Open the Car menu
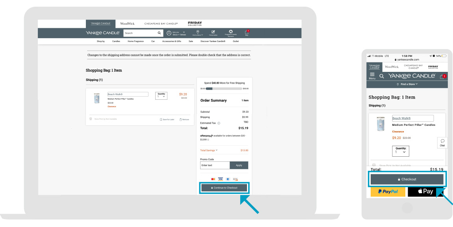Viewport: 453px width, 227px height. point(153,41)
